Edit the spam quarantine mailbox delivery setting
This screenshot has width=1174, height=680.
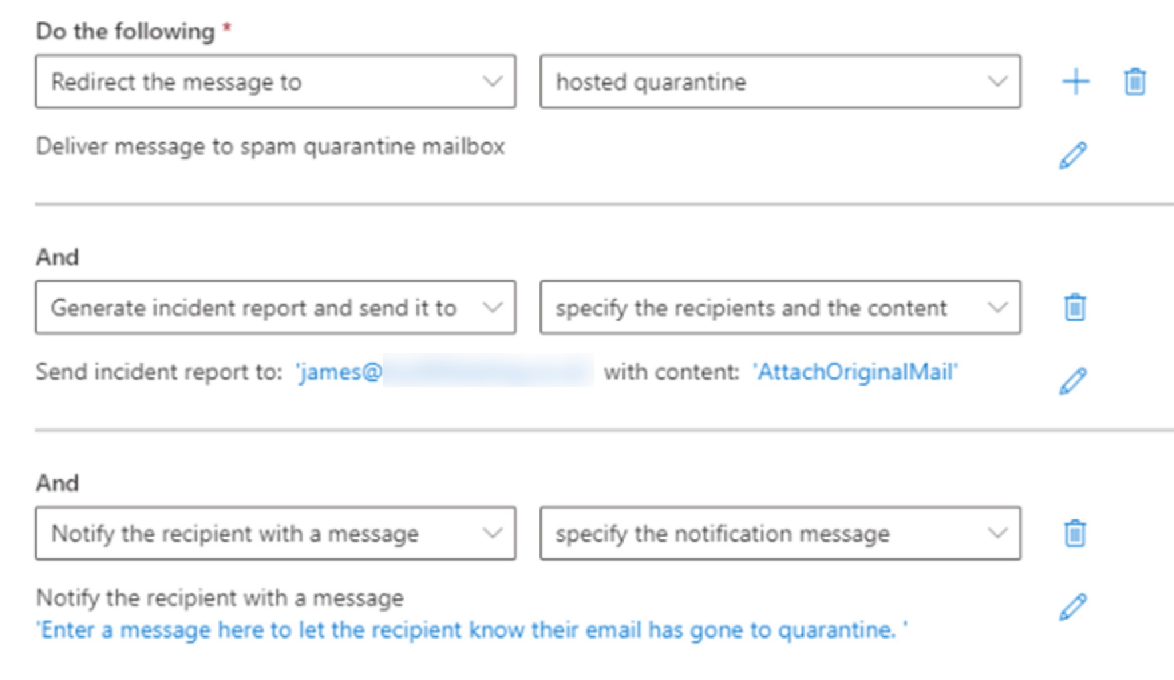1073,155
